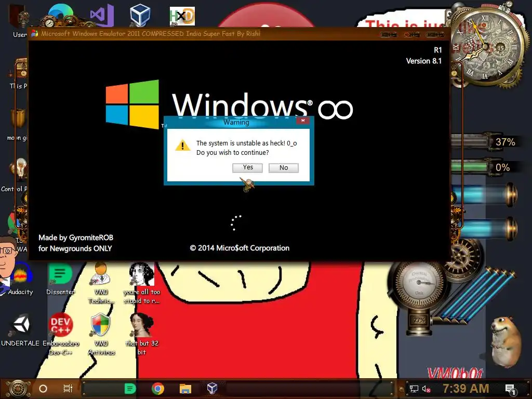
Task: Minimize the Windows Emulator window
Action: 389,35
